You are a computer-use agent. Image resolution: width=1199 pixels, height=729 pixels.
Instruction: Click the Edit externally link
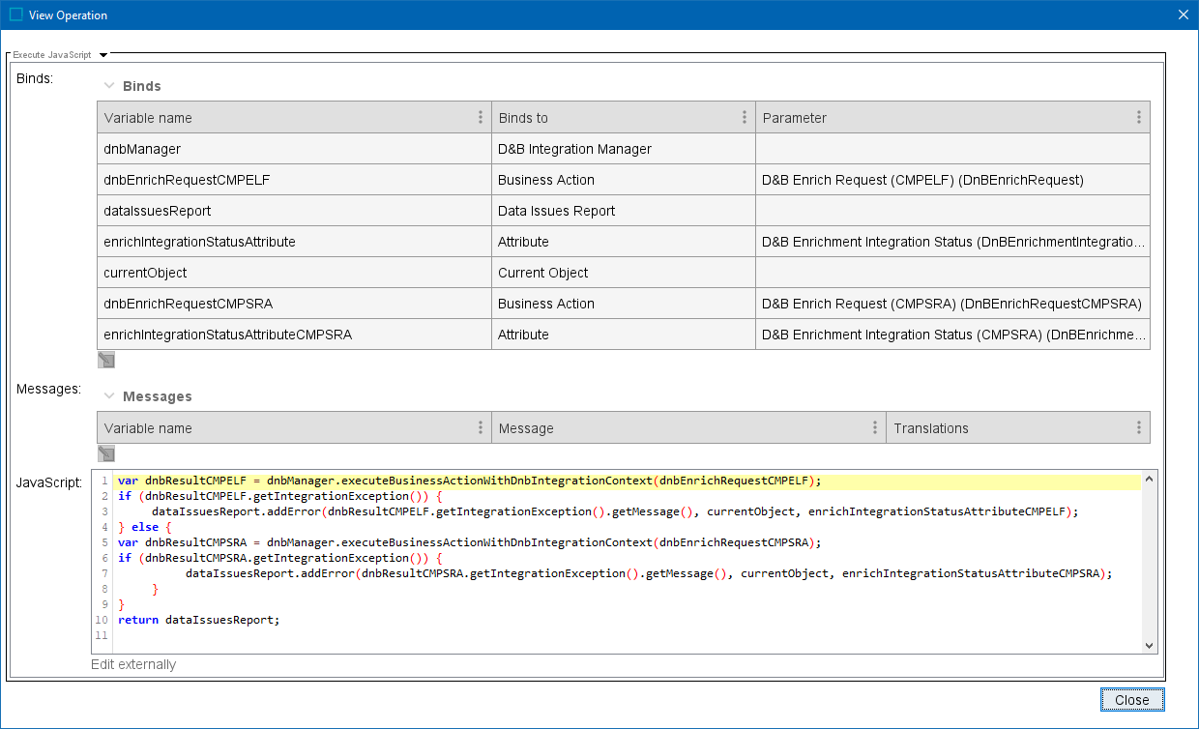point(133,664)
